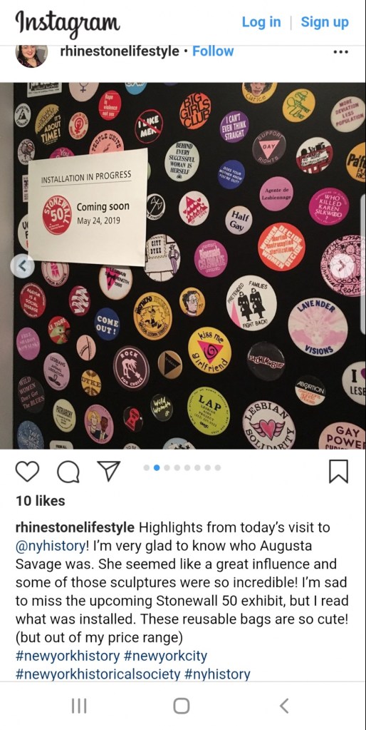Screen dimensions: 366x730
Task: Click the Log in link
Action: pyautogui.click(x=261, y=22)
